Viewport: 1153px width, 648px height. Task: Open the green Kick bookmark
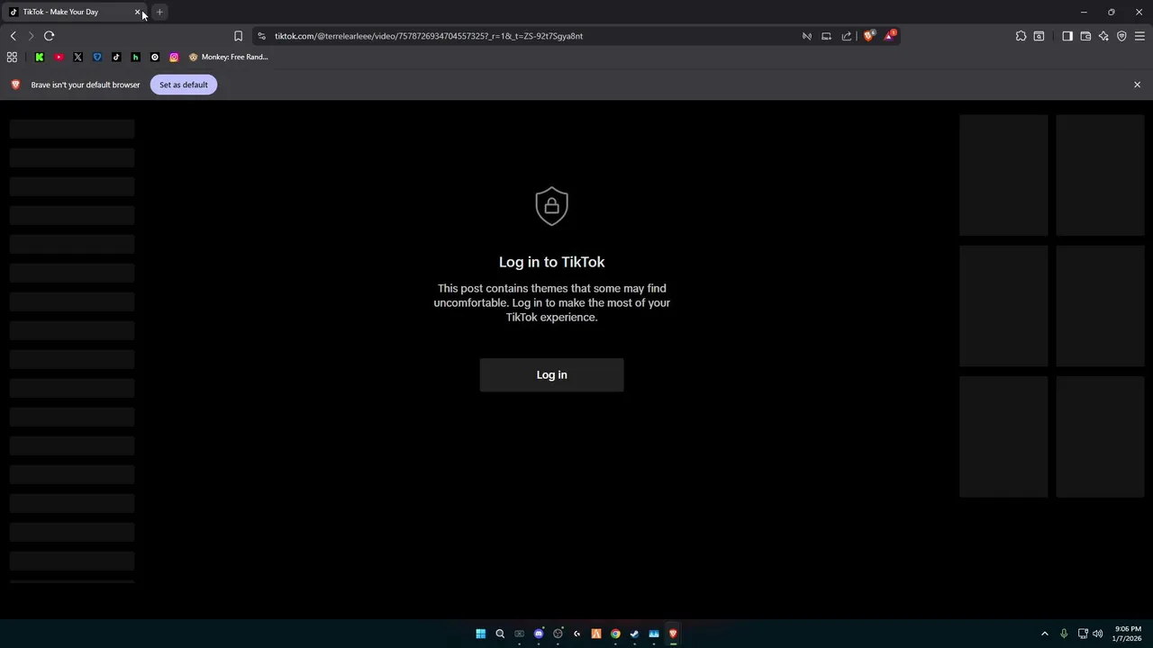pyautogui.click(x=40, y=57)
